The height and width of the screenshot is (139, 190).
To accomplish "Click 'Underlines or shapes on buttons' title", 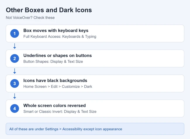I will (58, 56).
